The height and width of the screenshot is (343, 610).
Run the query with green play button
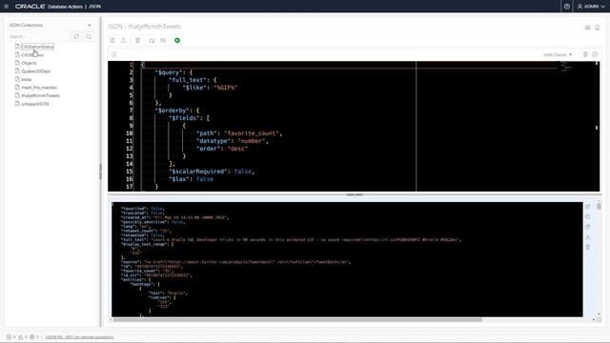pos(177,40)
